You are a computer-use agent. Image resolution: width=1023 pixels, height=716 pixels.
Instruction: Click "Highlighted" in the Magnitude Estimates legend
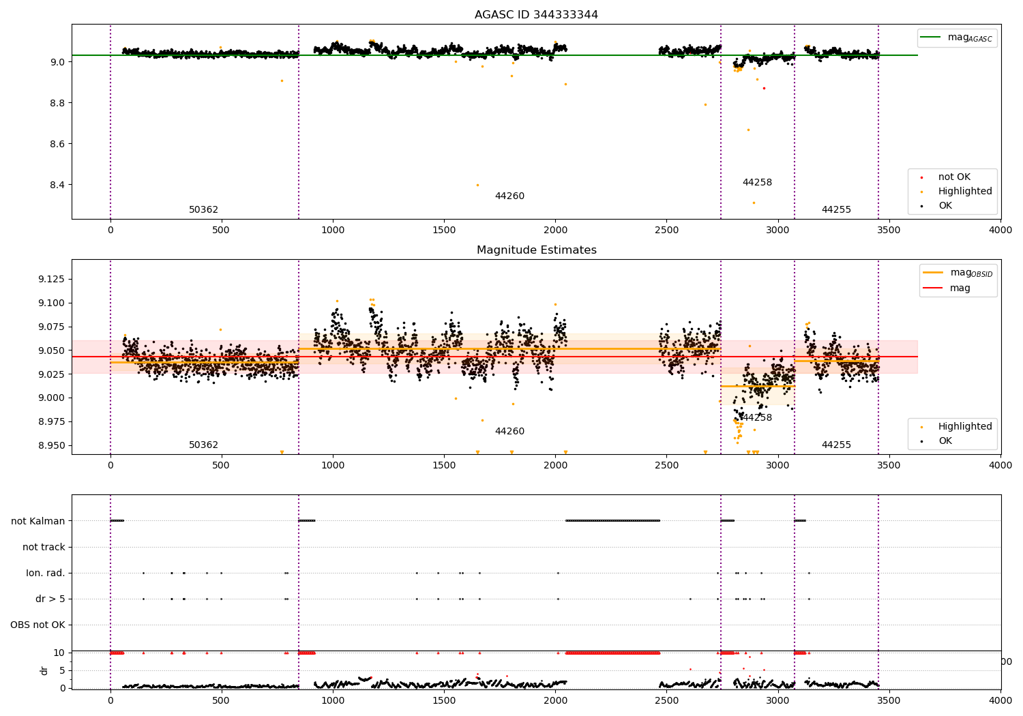[965, 427]
